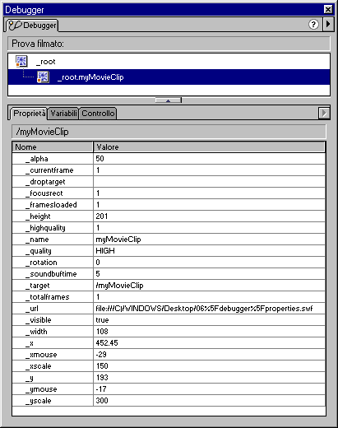Screen dimensions: 338x428
Task: Switch to the Variabili tab
Action: point(63,114)
